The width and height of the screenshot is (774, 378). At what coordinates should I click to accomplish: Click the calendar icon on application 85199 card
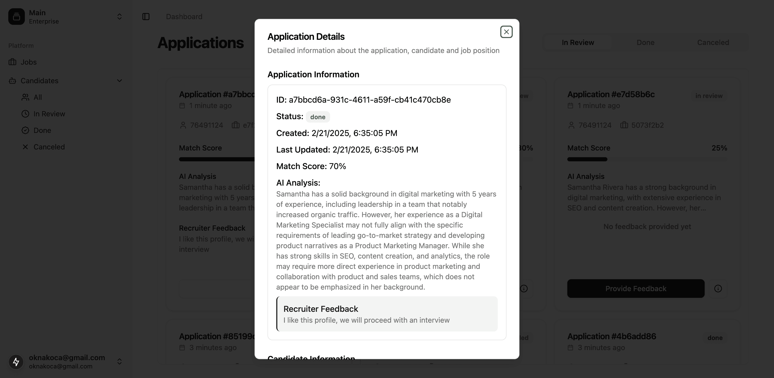click(182, 348)
